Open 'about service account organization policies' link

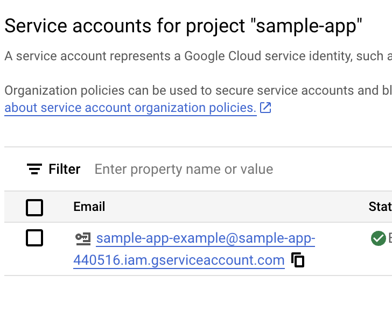(130, 108)
